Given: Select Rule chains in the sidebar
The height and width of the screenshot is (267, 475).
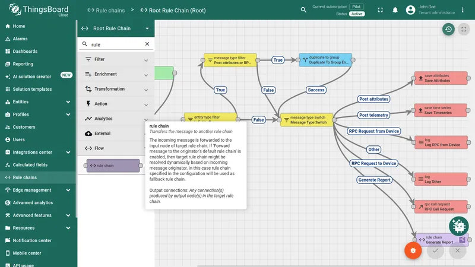Looking at the screenshot, I should point(38,177).
